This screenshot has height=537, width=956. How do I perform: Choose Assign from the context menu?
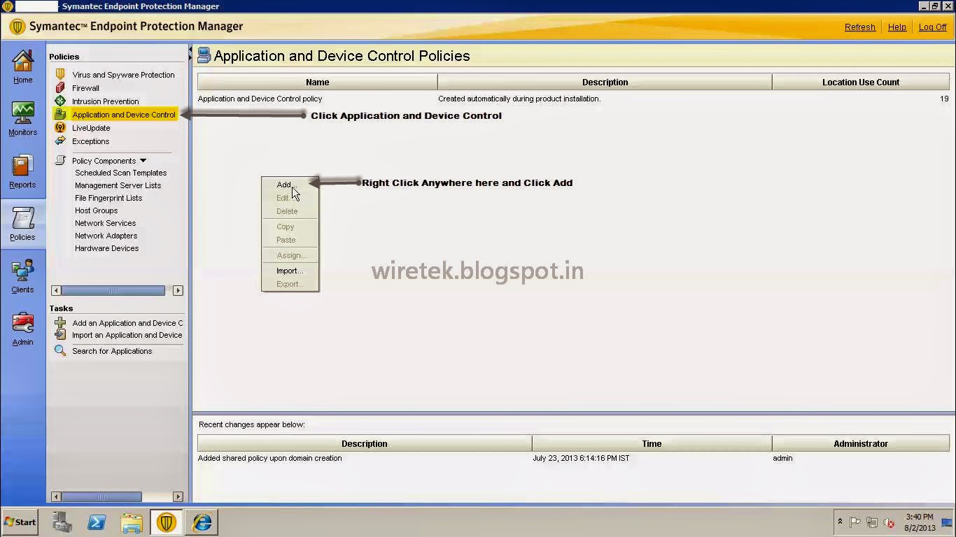click(290, 255)
